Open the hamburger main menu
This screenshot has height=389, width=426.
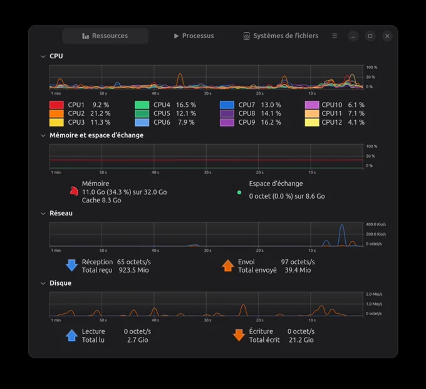pos(335,36)
